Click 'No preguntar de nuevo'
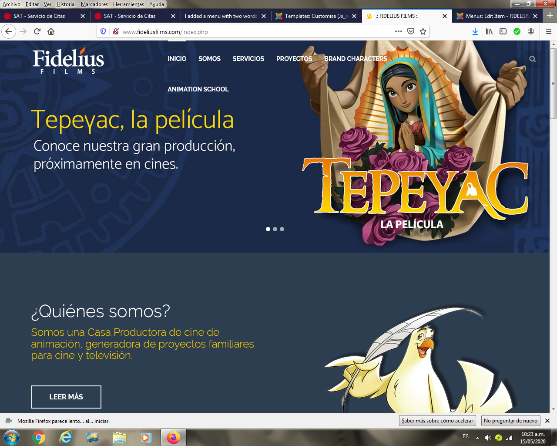Viewport: 557px width, 446px height. coord(510,421)
